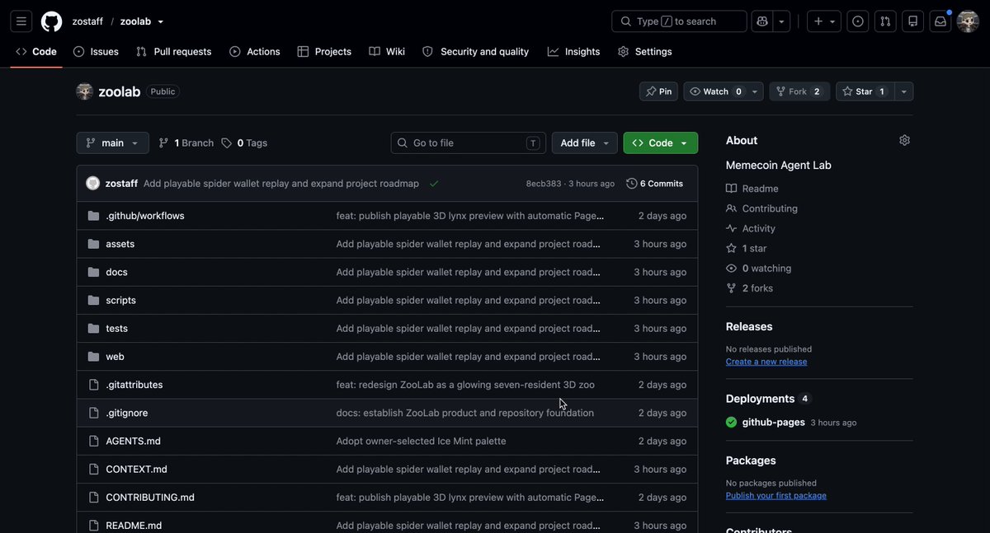Viewport: 990px width, 533px height.
Task: Open the .github/workflows folder
Action: (x=145, y=216)
